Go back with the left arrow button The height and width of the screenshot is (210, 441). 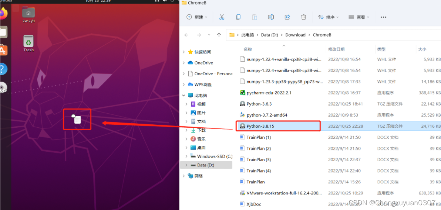pos(186,35)
